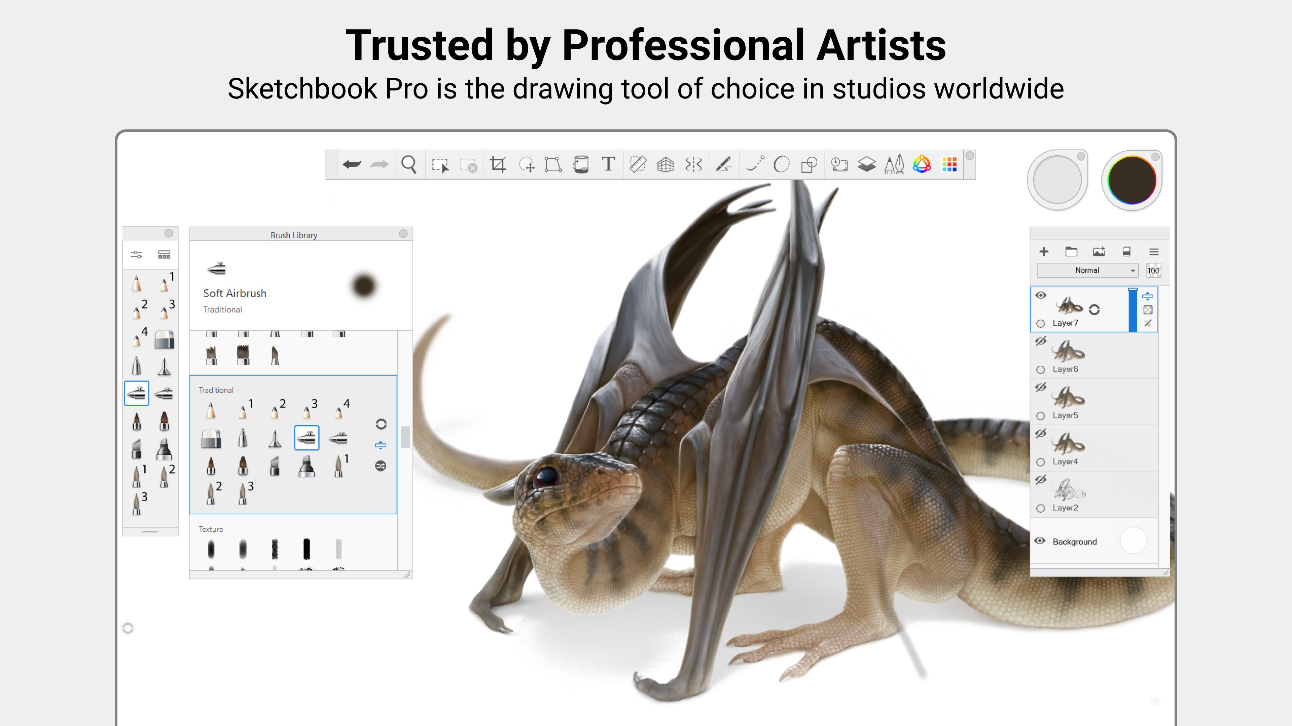Select the Crop tool in the toolbar
Image resolution: width=1292 pixels, height=726 pixels.
click(498, 164)
